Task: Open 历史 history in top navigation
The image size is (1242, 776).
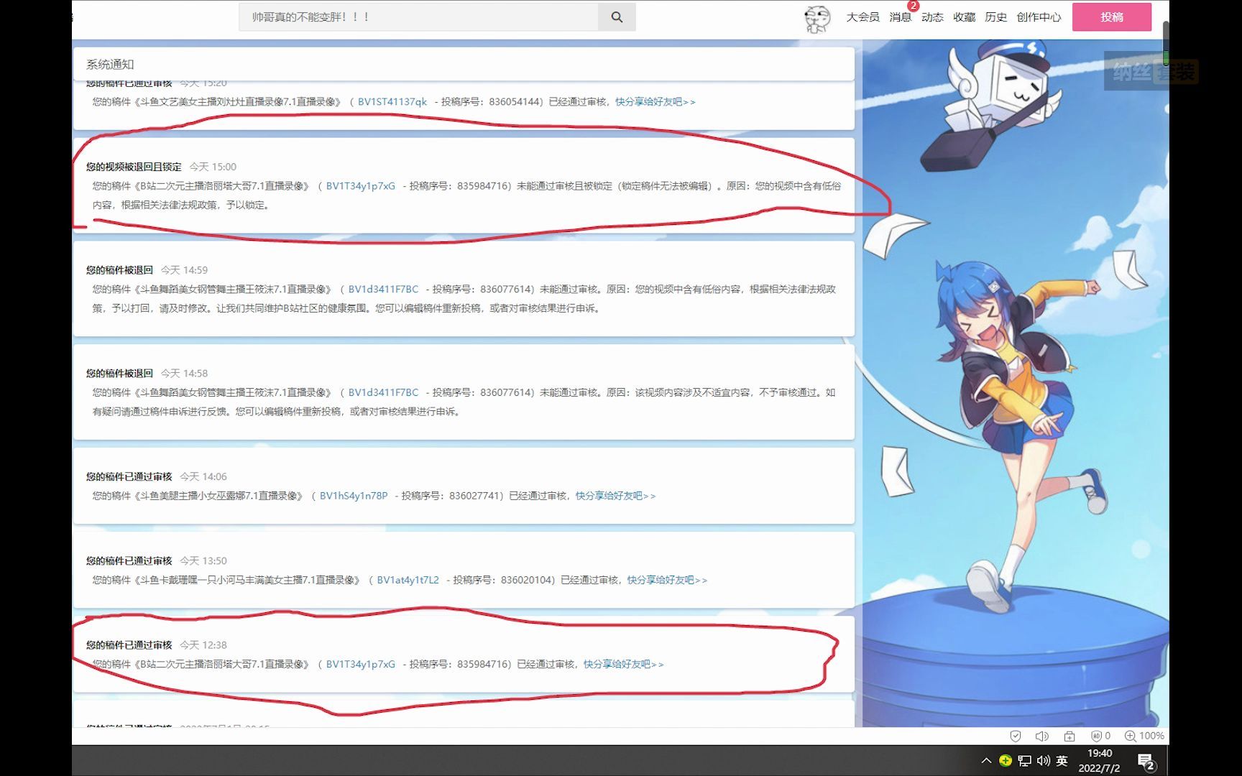Action: (995, 17)
